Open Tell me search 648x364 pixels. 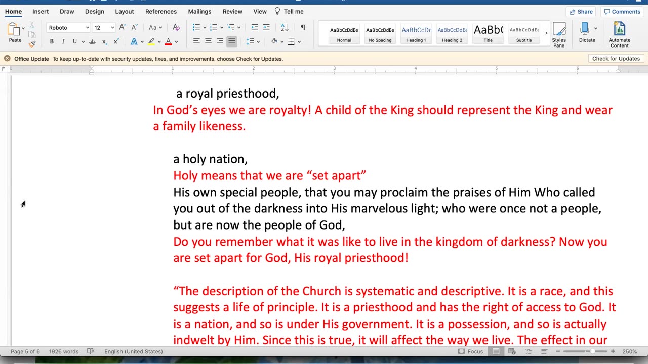289,11
